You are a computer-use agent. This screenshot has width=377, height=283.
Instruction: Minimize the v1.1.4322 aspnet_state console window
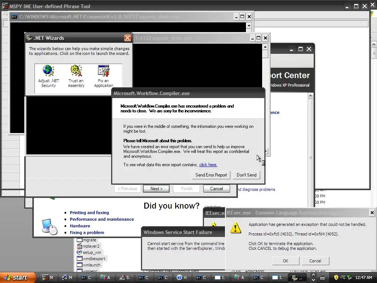point(252,38)
